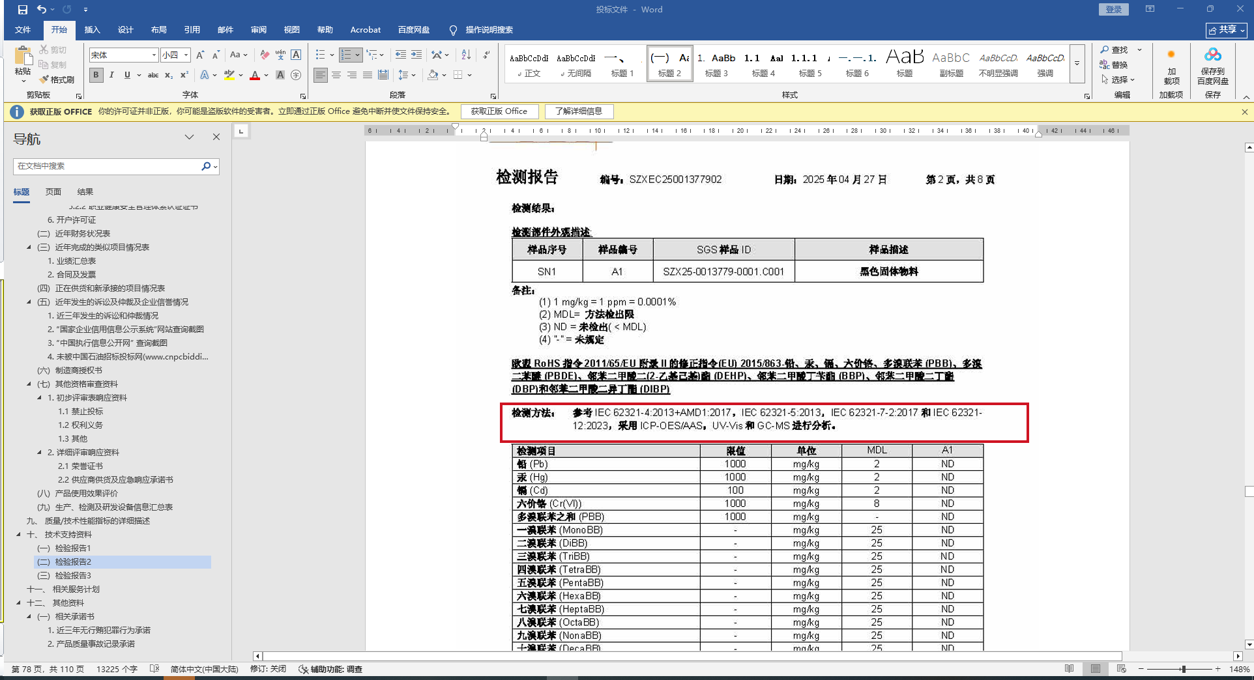This screenshot has width=1254, height=680.
Task: Toggle italic formatting
Action: [111, 75]
